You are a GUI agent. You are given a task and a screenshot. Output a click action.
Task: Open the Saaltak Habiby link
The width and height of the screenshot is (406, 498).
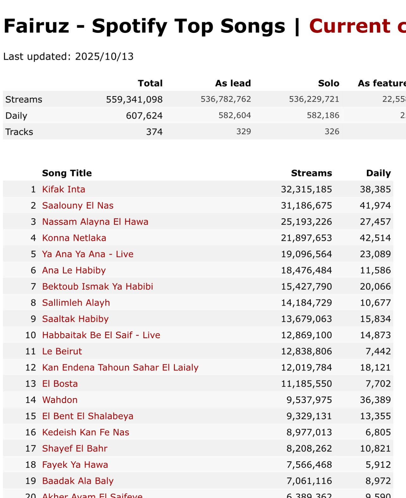click(75, 319)
